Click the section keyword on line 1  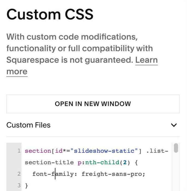[x=38, y=151]
